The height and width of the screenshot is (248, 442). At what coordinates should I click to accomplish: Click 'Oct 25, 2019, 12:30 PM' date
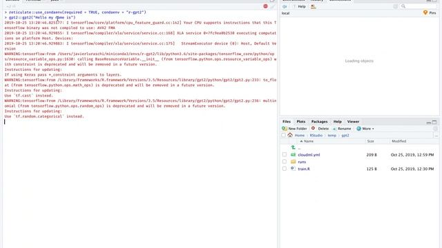coord(412,169)
